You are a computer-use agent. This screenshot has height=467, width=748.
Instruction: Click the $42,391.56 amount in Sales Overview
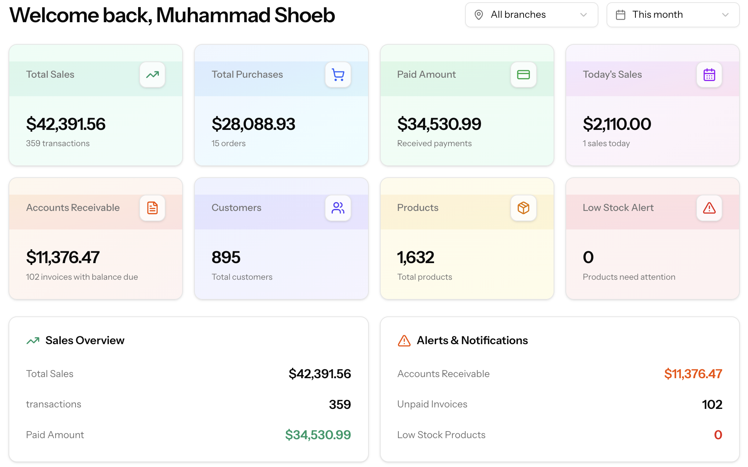click(320, 374)
